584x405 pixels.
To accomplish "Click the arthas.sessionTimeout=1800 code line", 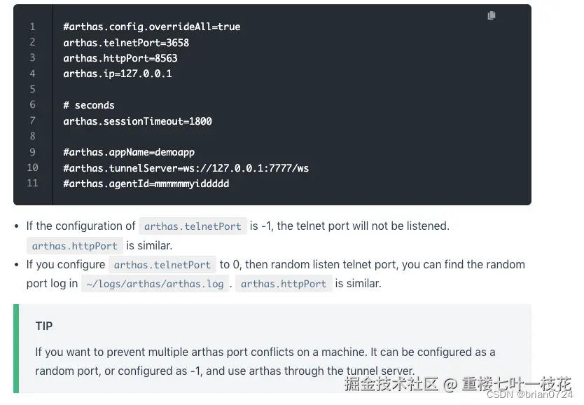I will click(x=137, y=121).
